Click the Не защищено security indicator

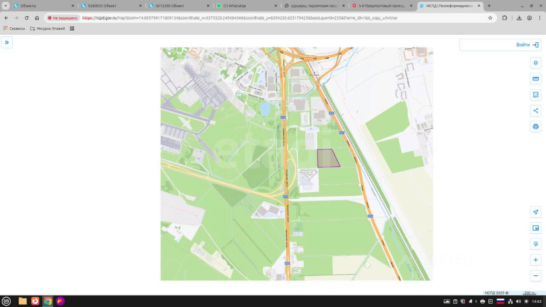coord(63,18)
